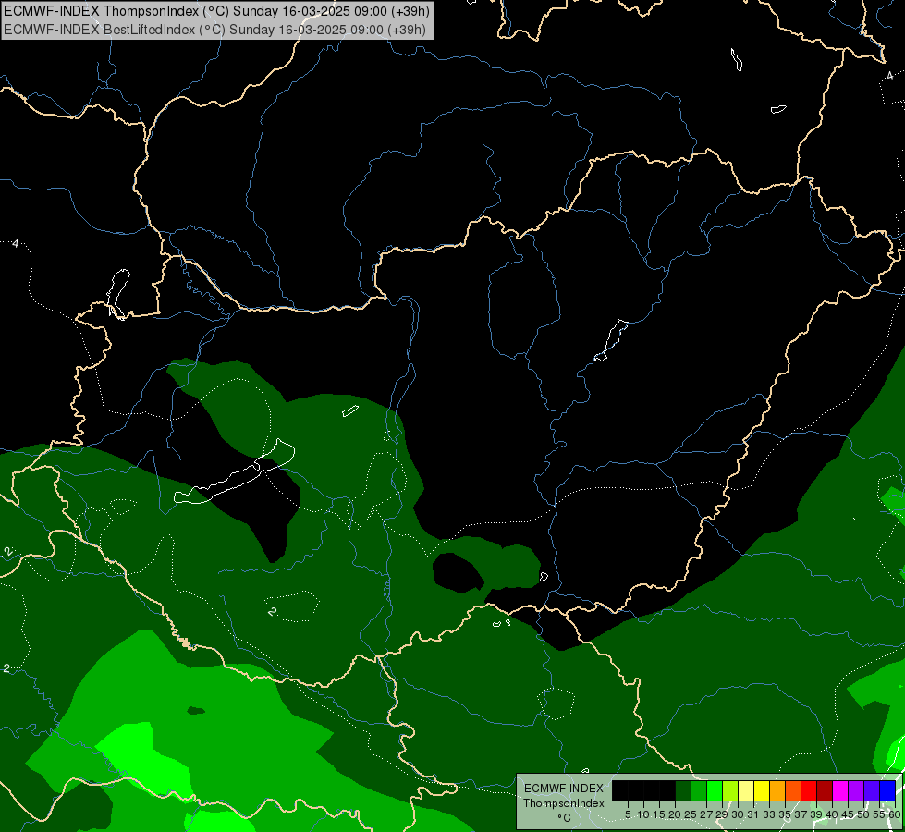This screenshot has height=832, width=905.
Task: Click the orange-red 35–37 legend swatch
Action: pyautogui.click(x=793, y=791)
